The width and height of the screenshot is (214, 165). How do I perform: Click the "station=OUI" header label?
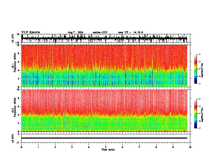click(100, 32)
